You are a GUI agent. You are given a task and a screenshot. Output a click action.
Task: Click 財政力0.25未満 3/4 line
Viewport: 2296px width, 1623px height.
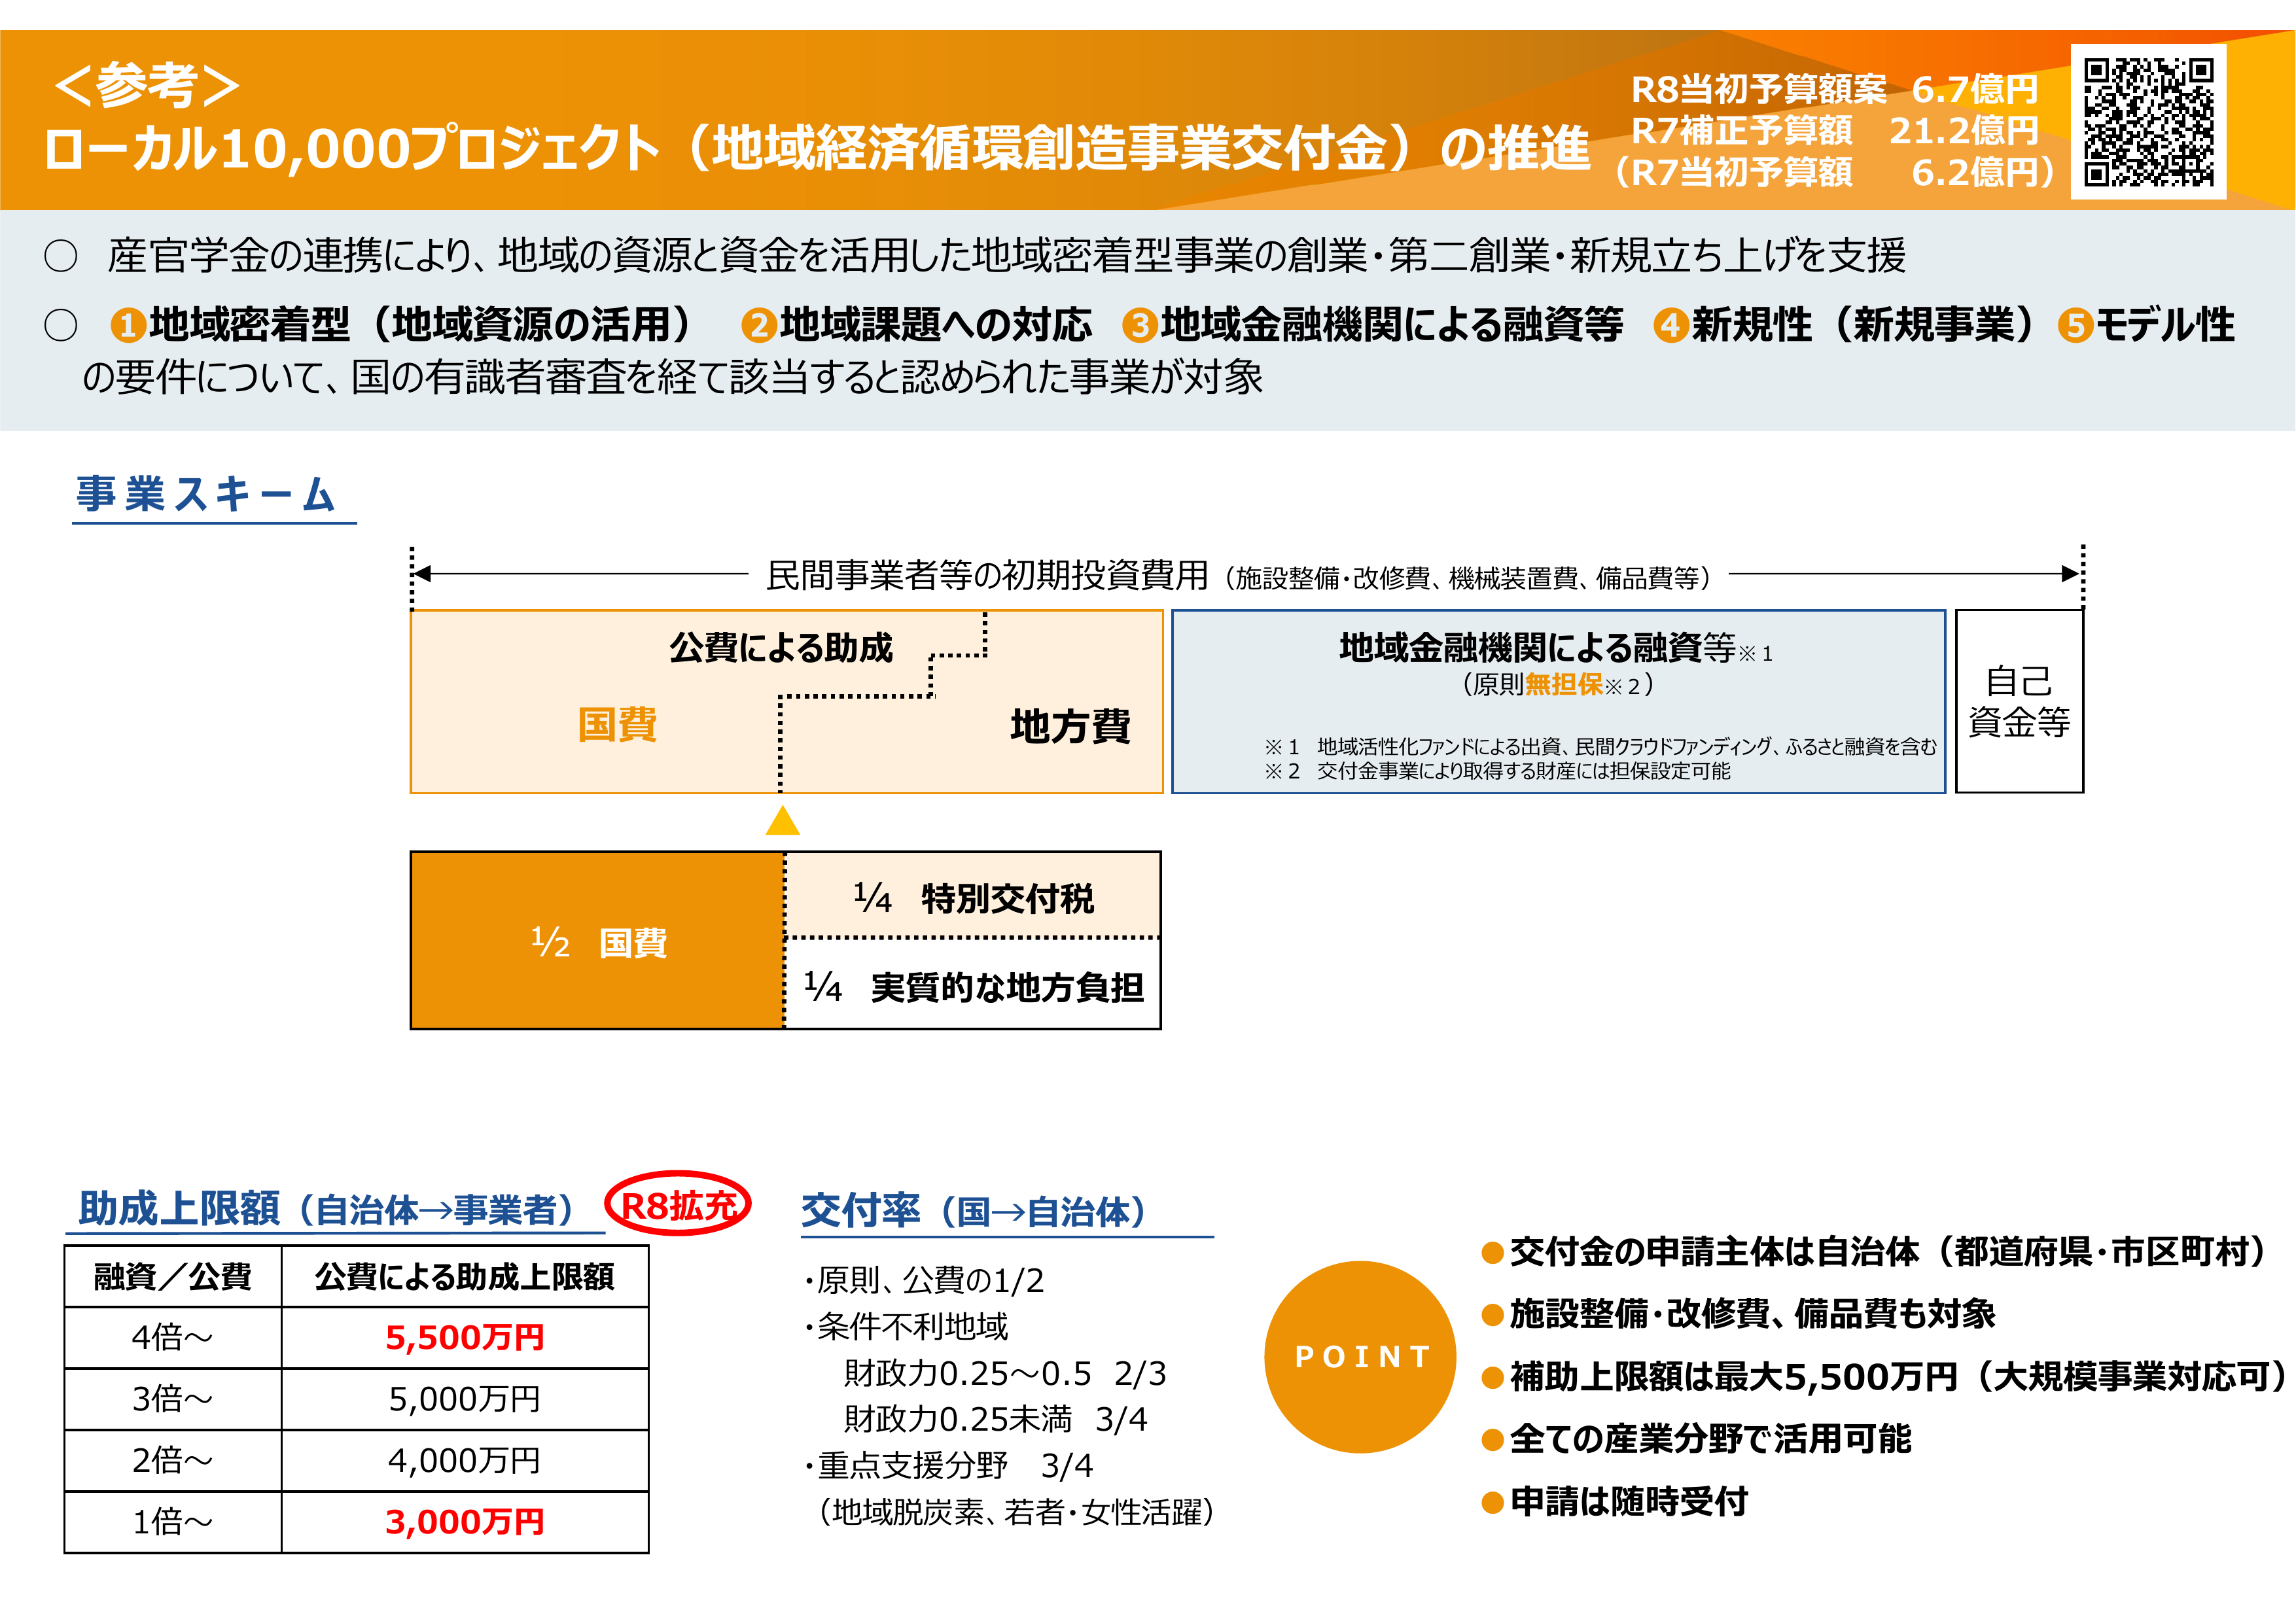pyautogui.click(x=996, y=1419)
